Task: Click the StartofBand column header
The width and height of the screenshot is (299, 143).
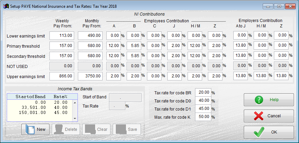Action: pos(30,97)
